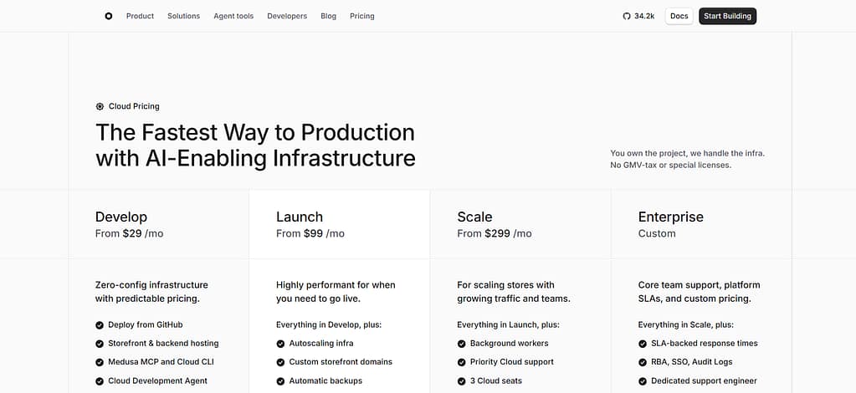Click checkmark icon beside Dedicated support engineer

coord(643,381)
